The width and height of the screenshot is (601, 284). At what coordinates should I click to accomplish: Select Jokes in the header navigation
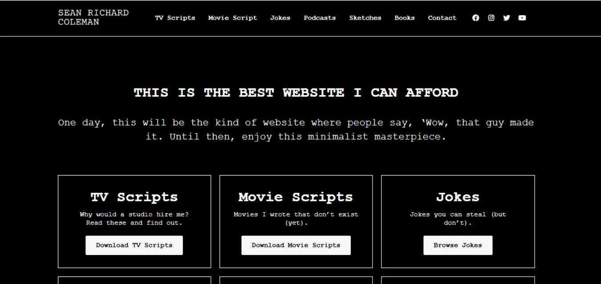coord(280,18)
